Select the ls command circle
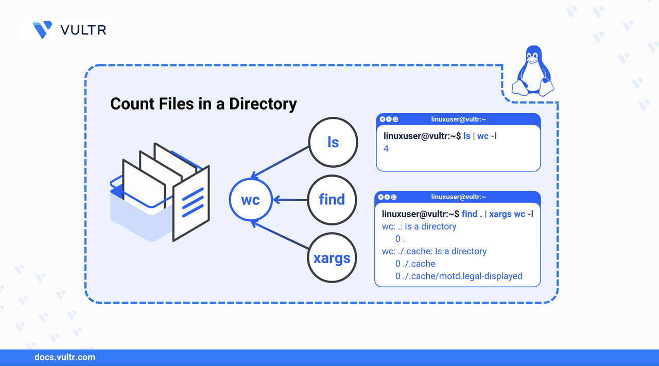 [333, 142]
